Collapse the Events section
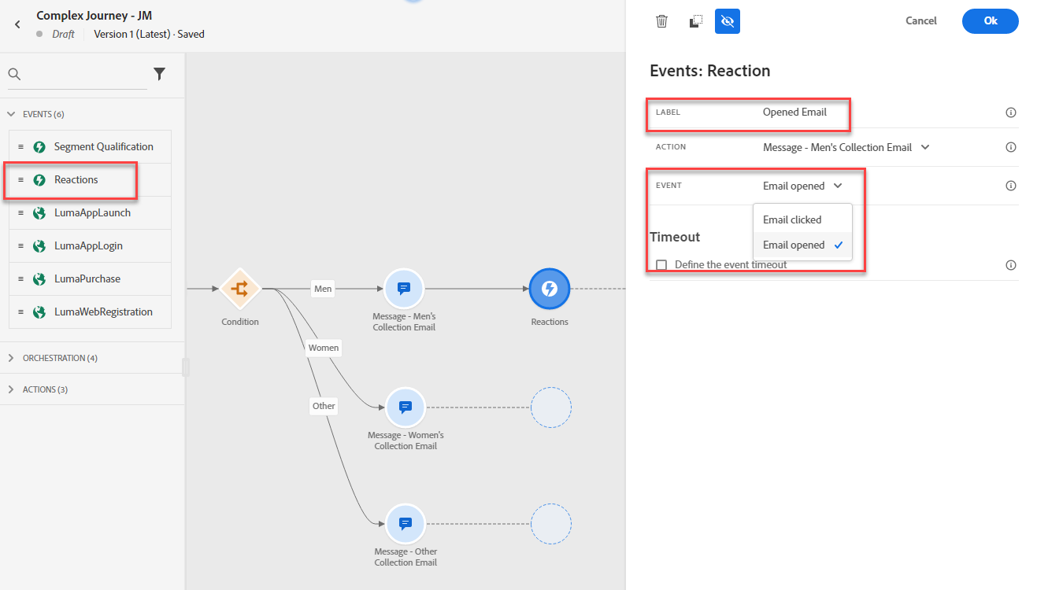The width and height of the screenshot is (1037, 590). point(11,114)
